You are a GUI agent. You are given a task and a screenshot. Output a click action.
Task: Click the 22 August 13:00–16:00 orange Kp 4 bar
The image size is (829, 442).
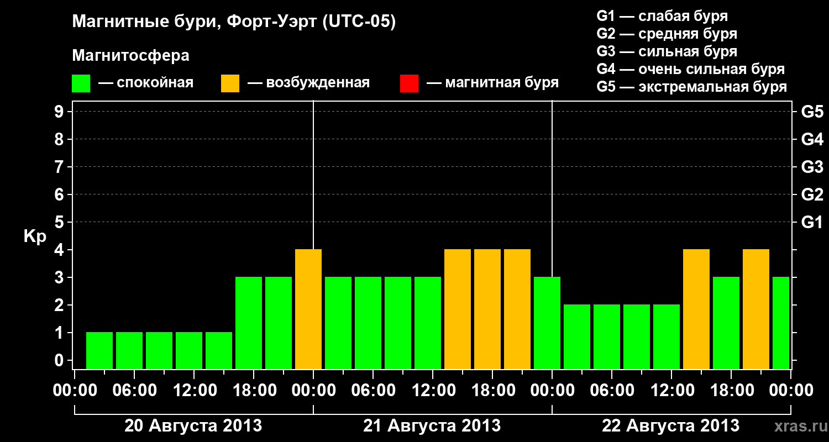[696, 309]
